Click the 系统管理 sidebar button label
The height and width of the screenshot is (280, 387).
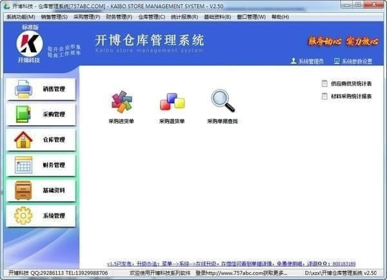pos(54,215)
